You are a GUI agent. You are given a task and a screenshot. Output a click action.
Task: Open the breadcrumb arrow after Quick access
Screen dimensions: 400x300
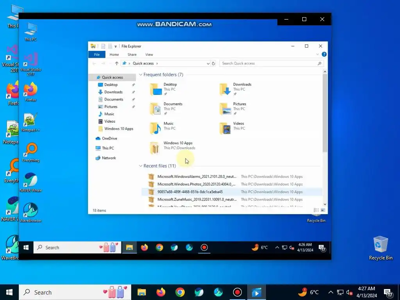point(157,64)
